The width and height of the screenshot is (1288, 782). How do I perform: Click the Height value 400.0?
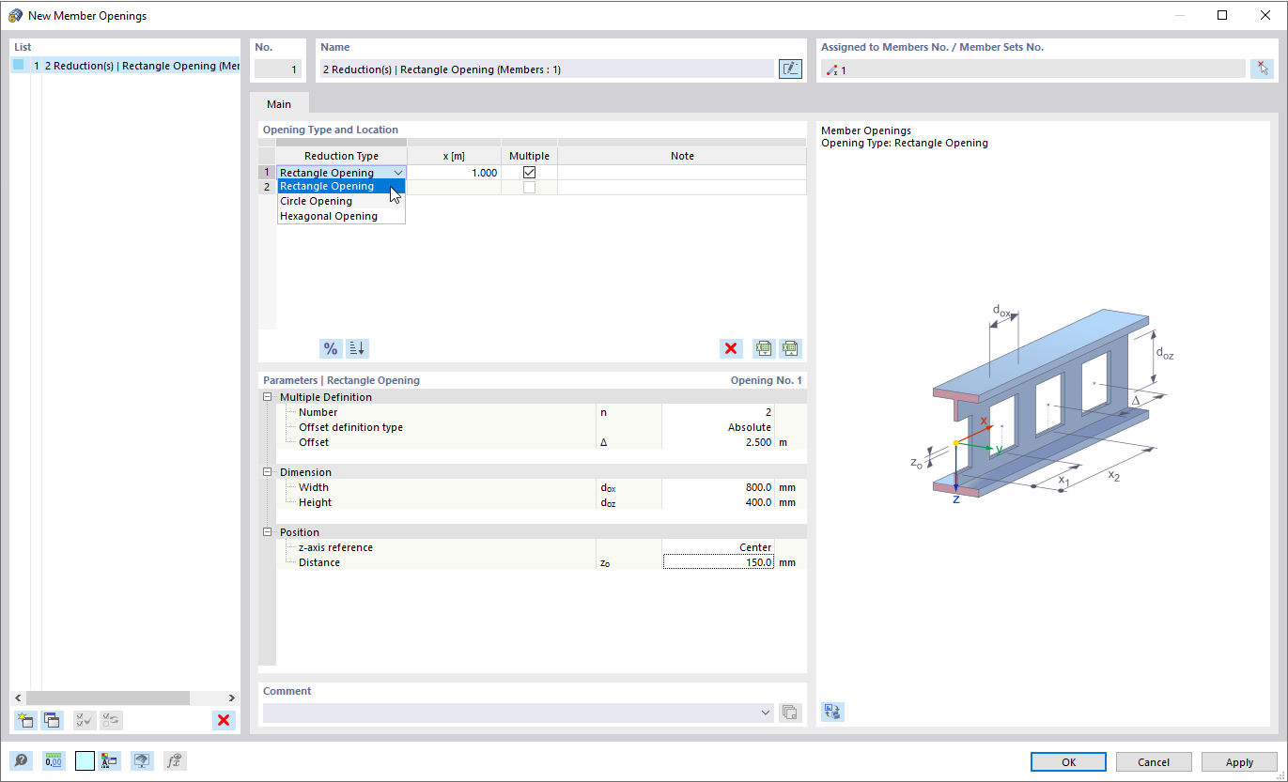click(719, 502)
